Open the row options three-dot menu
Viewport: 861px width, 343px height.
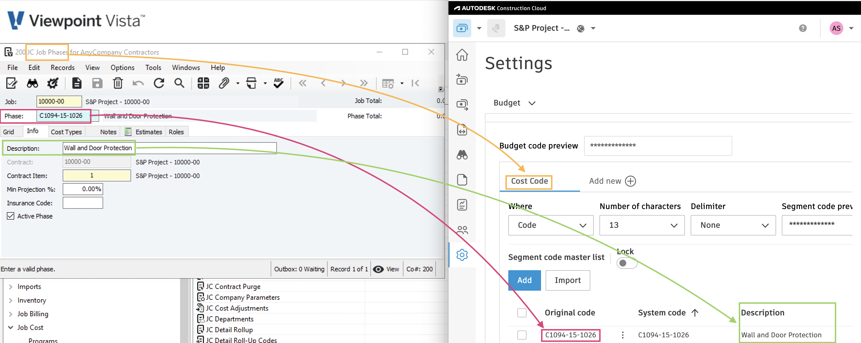pyautogui.click(x=622, y=335)
